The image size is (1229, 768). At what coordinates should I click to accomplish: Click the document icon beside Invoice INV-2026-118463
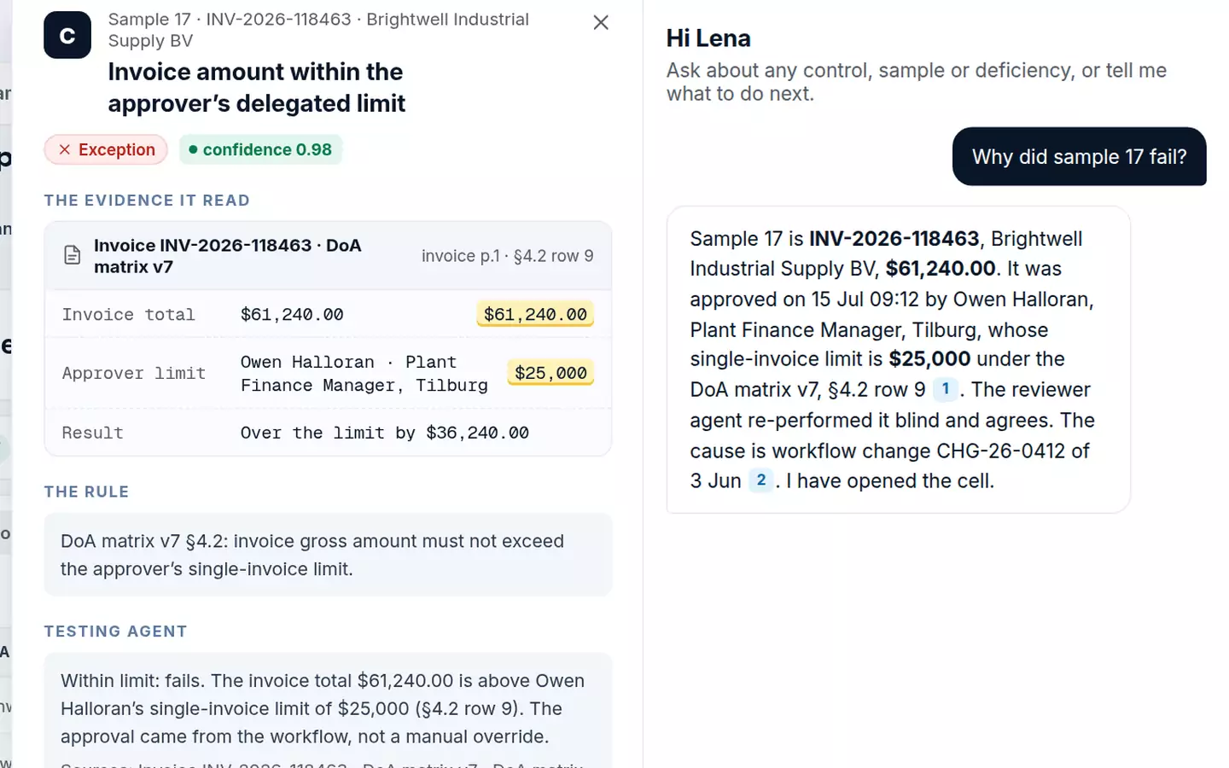coord(73,255)
